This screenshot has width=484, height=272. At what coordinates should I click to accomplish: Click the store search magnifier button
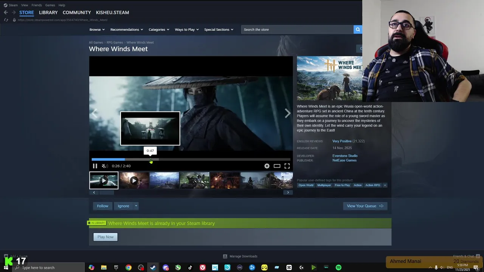pyautogui.click(x=358, y=29)
